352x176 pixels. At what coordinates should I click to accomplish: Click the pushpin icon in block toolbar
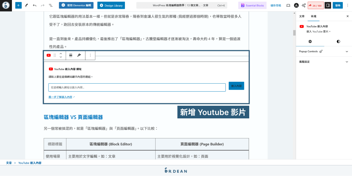click(79, 55)
